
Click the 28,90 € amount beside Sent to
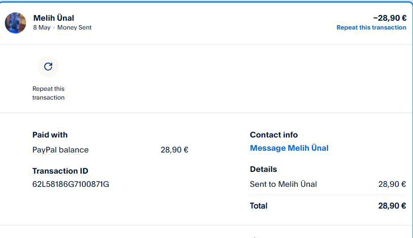(392, 184)
